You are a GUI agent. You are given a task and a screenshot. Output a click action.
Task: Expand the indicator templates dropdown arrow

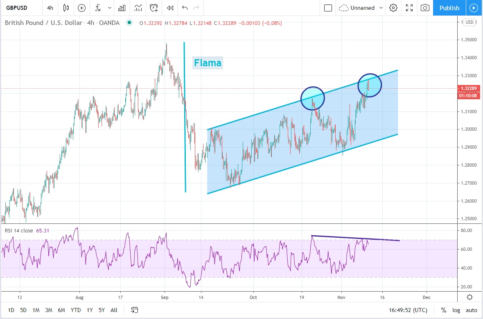click(x=110, y=8)
